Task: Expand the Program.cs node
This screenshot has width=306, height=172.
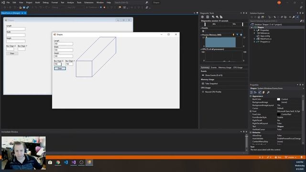Action: point(254,42)
